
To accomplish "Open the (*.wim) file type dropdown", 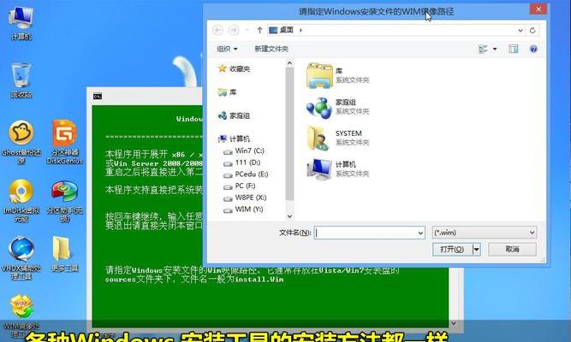I will pos(485,233).
